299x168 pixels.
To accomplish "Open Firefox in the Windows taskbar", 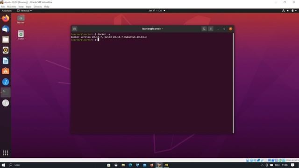I will click(152, 165).
